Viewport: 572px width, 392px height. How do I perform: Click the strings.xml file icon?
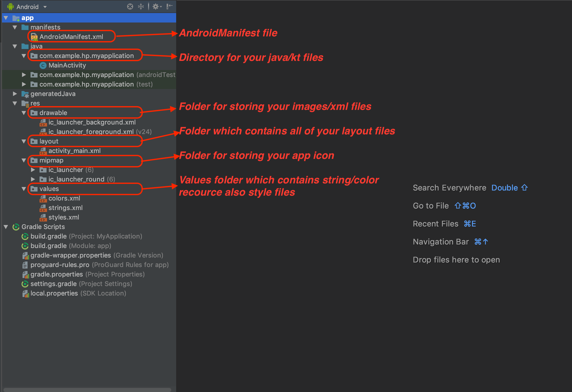(x=43, y=208)
